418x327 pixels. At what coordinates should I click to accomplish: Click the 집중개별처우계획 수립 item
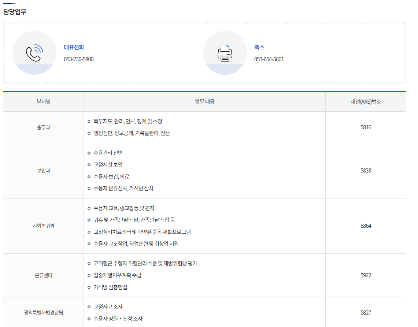click(117, 275)
